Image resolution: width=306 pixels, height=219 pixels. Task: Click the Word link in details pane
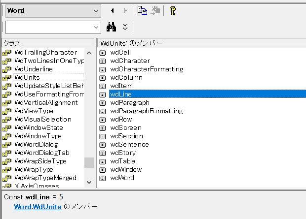[x=23, y=207]
